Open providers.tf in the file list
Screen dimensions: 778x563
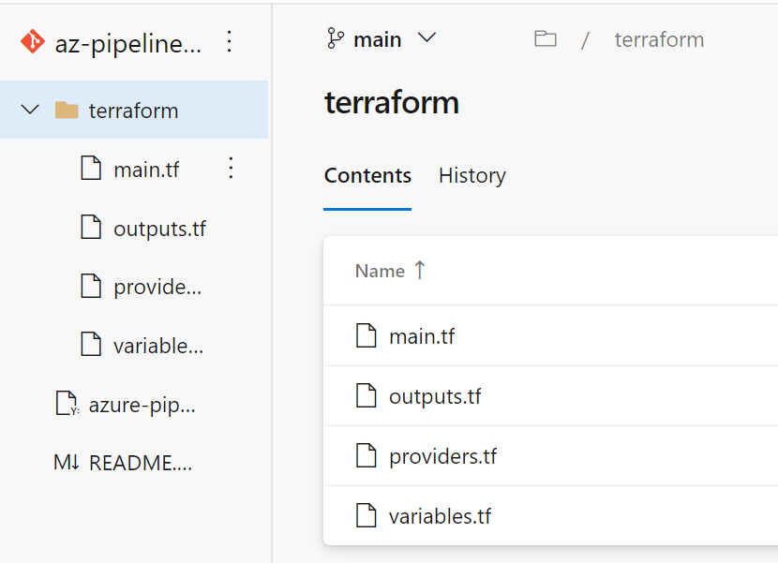tap(442, 456)
